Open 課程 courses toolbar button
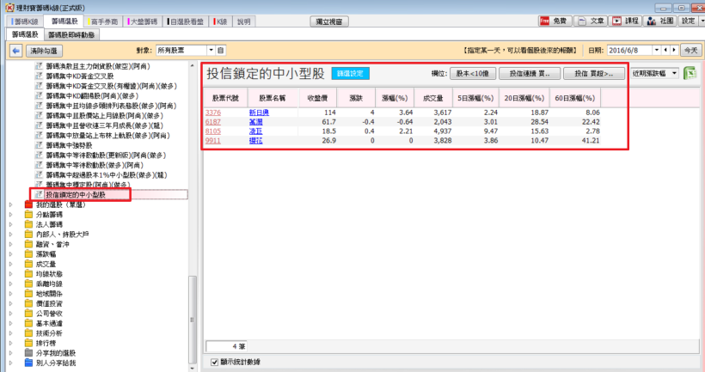Viewport: 705px width, 372px height. point(626,21)
